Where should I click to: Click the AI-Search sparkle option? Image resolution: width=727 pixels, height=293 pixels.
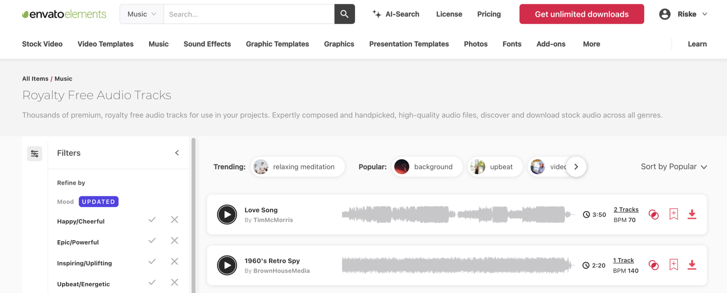pyautogui.click(x=395, y=14)
